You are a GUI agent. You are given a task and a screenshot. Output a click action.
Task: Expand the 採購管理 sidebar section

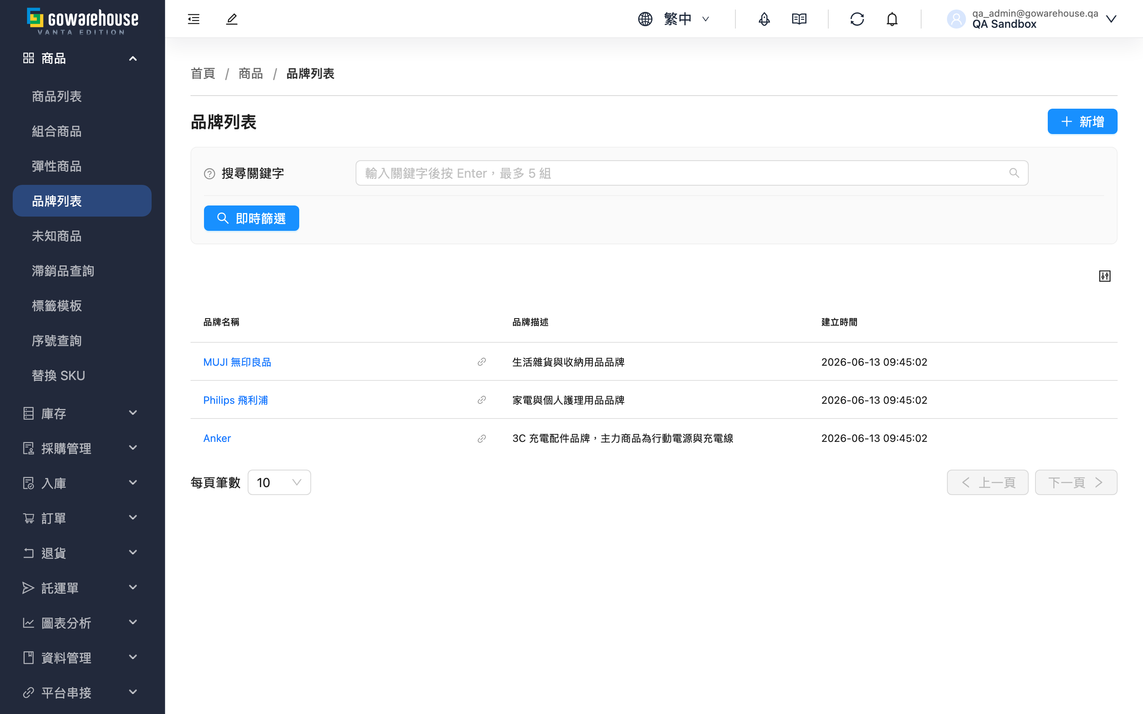[82, 448]
